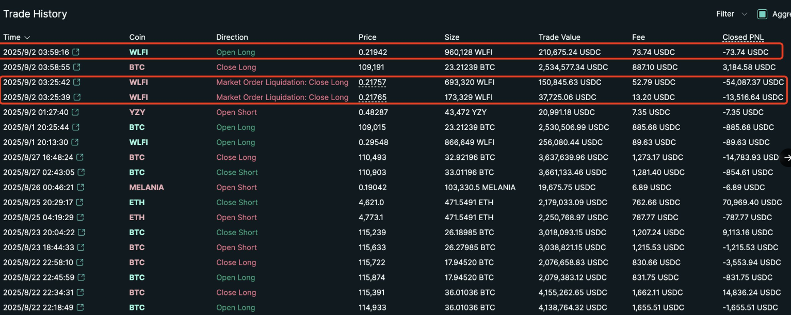
Task: Open external link icon for 03:59:16 WLFI trade
Action: click(76, 52)
